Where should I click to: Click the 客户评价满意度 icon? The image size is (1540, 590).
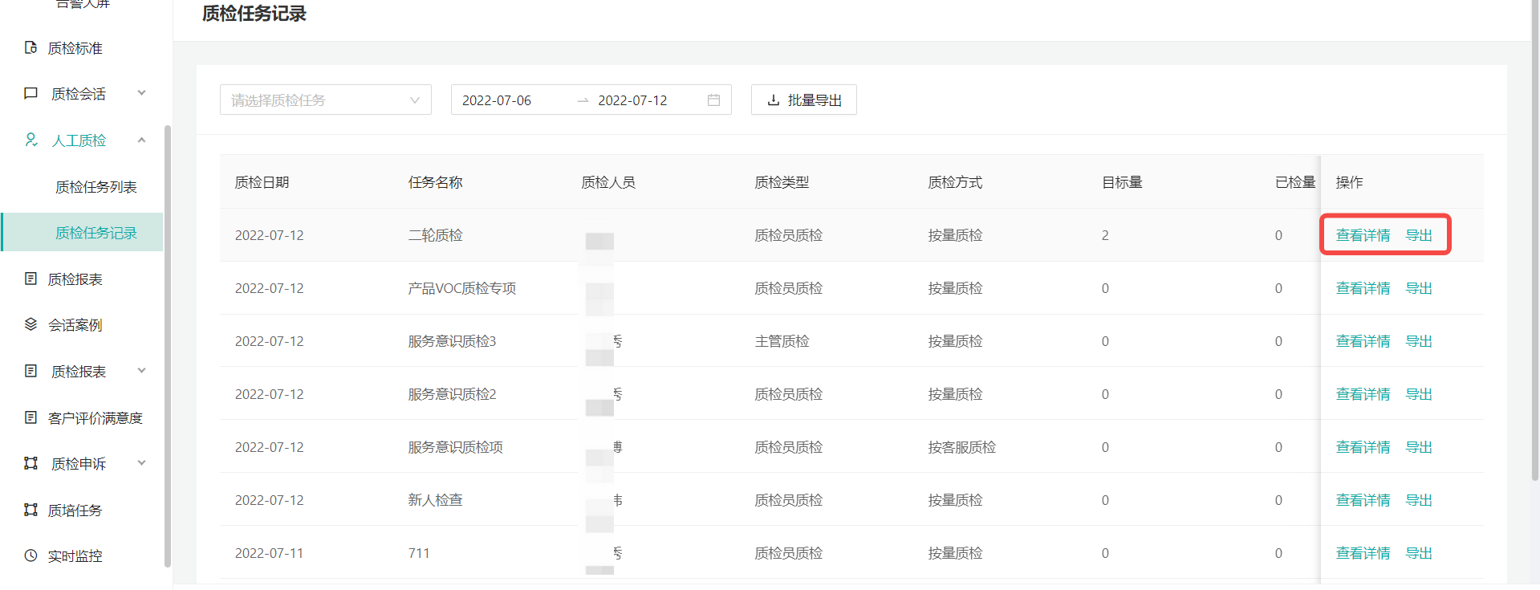[31, 417]
